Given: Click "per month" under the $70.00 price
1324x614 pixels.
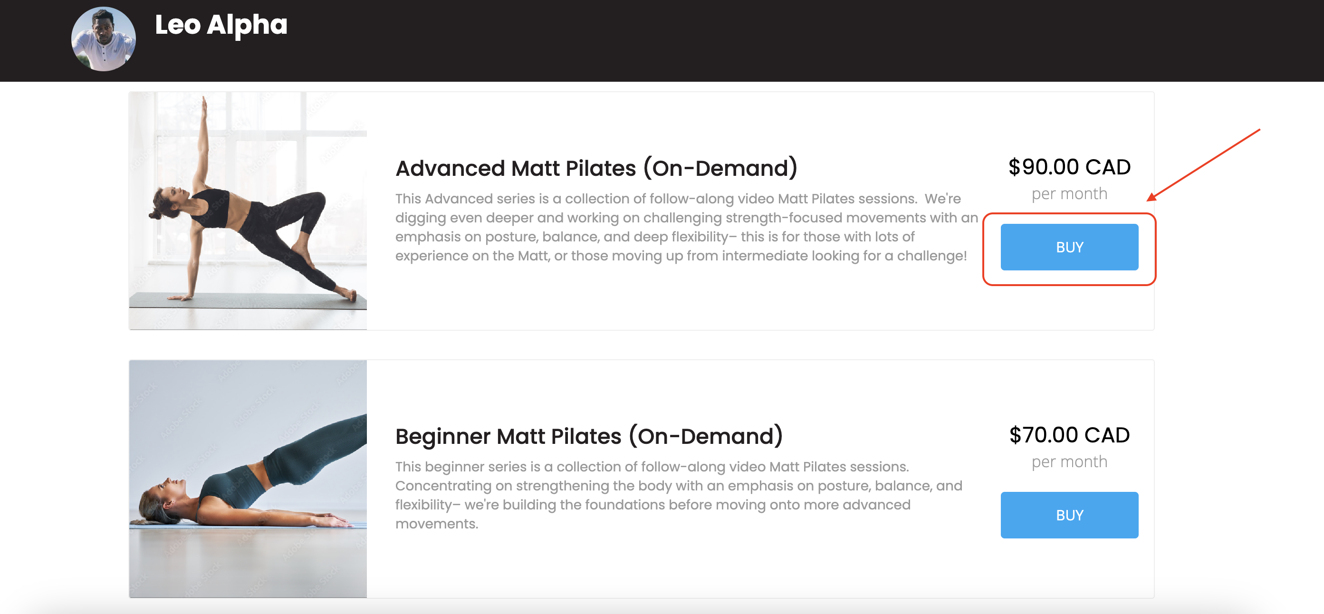Looking at the screenshot, I should coord(1069,462).
